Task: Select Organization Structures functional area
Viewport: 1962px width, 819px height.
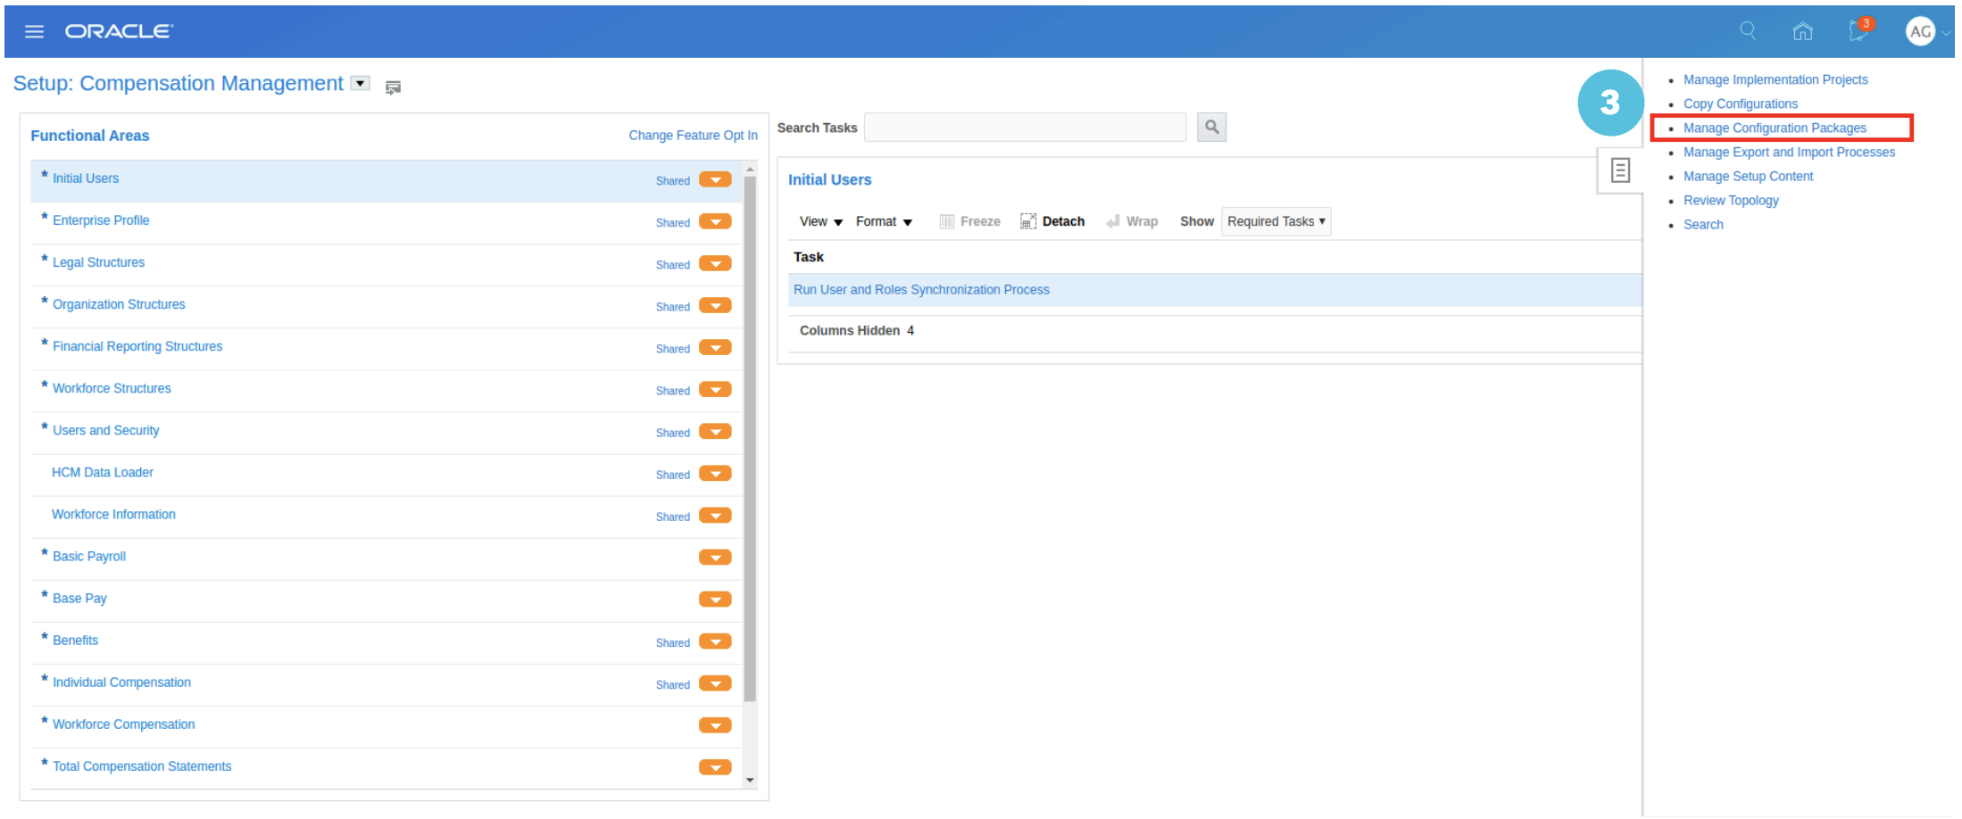Action: click(x=119, y=304)
